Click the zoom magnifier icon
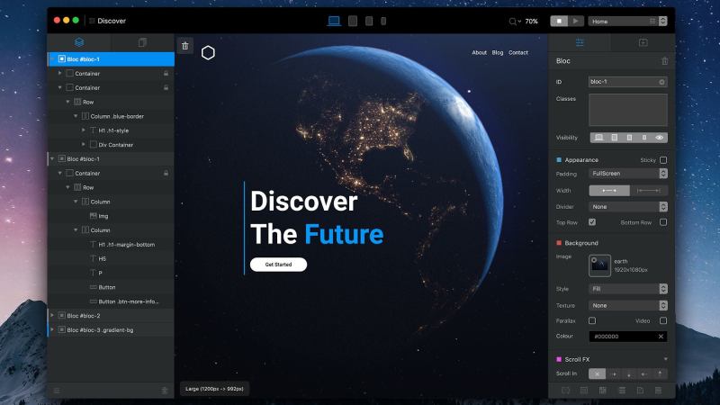This screenshot has width=720, height=405. [x=514, y=21]
